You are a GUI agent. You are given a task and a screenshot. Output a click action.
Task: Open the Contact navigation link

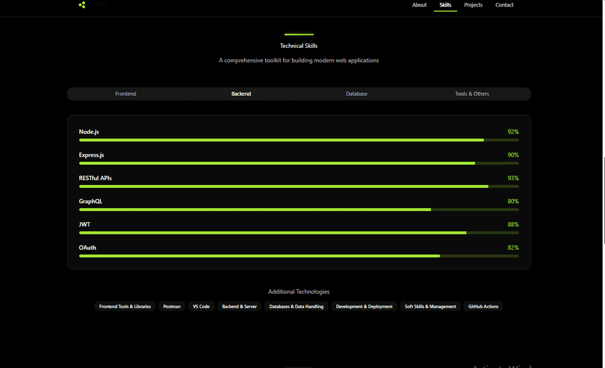(504, 5)
